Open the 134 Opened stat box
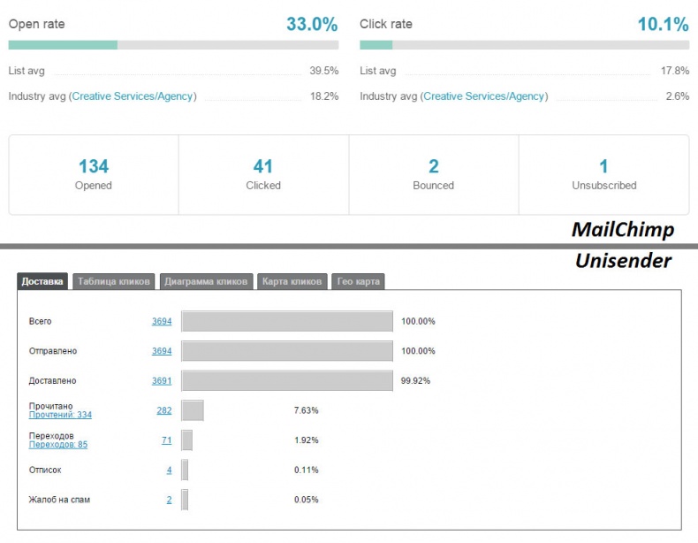 tap(94, 174)
